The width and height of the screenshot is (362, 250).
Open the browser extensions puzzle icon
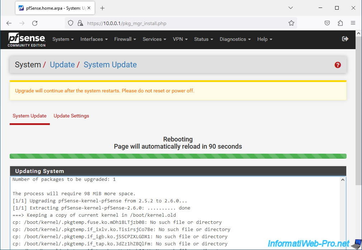340,23
